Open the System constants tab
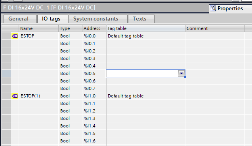Viewport: 252px width, 146px height. point(98,19)
